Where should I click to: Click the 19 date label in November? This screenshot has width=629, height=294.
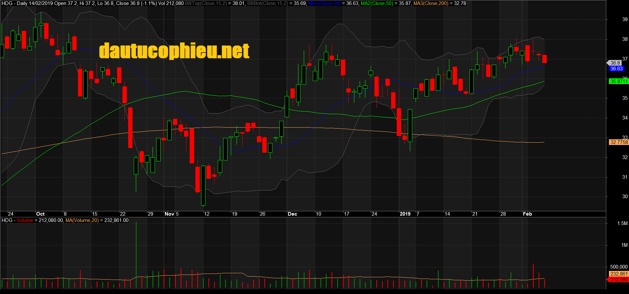235,214
